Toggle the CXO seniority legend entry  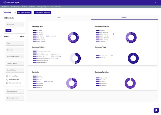pos(37,80)
